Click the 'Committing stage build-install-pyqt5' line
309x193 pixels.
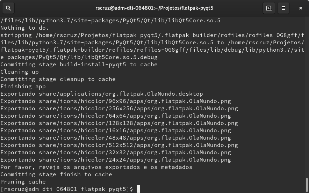click(x=79, y=65)
